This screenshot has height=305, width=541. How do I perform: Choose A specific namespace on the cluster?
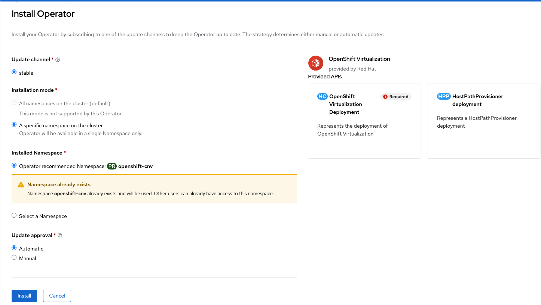[x=14, y=125]
